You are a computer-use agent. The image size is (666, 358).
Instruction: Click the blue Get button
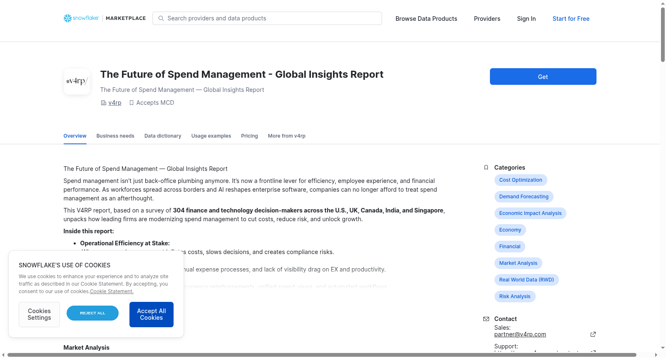pyautogui.click(x=543, y=77)
